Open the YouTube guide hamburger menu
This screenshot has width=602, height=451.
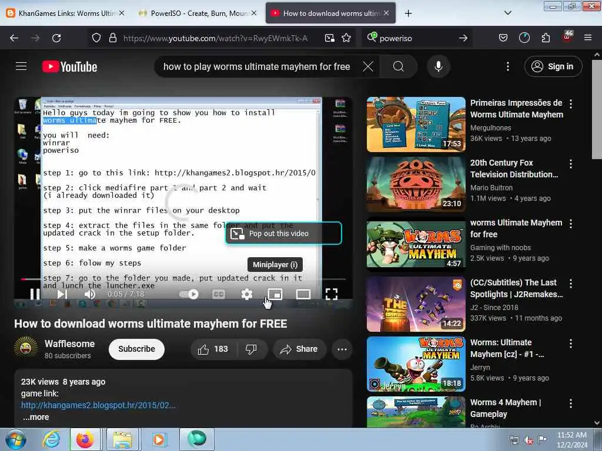tap(21, 66)
